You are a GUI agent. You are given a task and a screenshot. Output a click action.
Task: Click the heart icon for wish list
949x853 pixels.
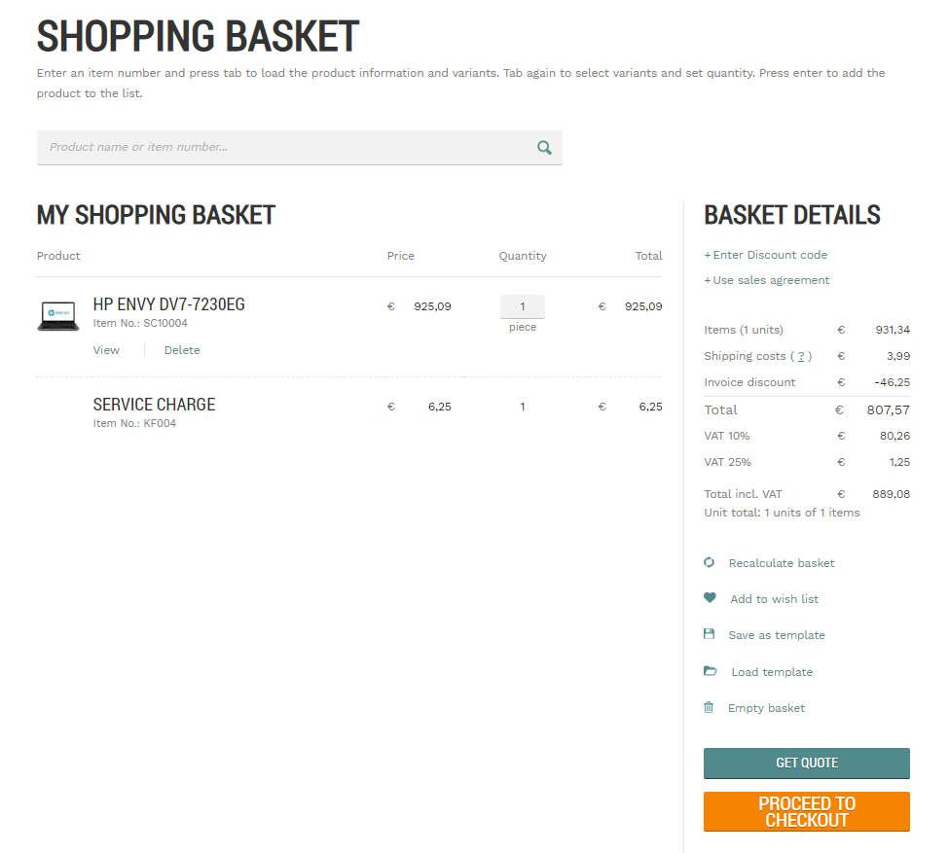click(710, 598)
